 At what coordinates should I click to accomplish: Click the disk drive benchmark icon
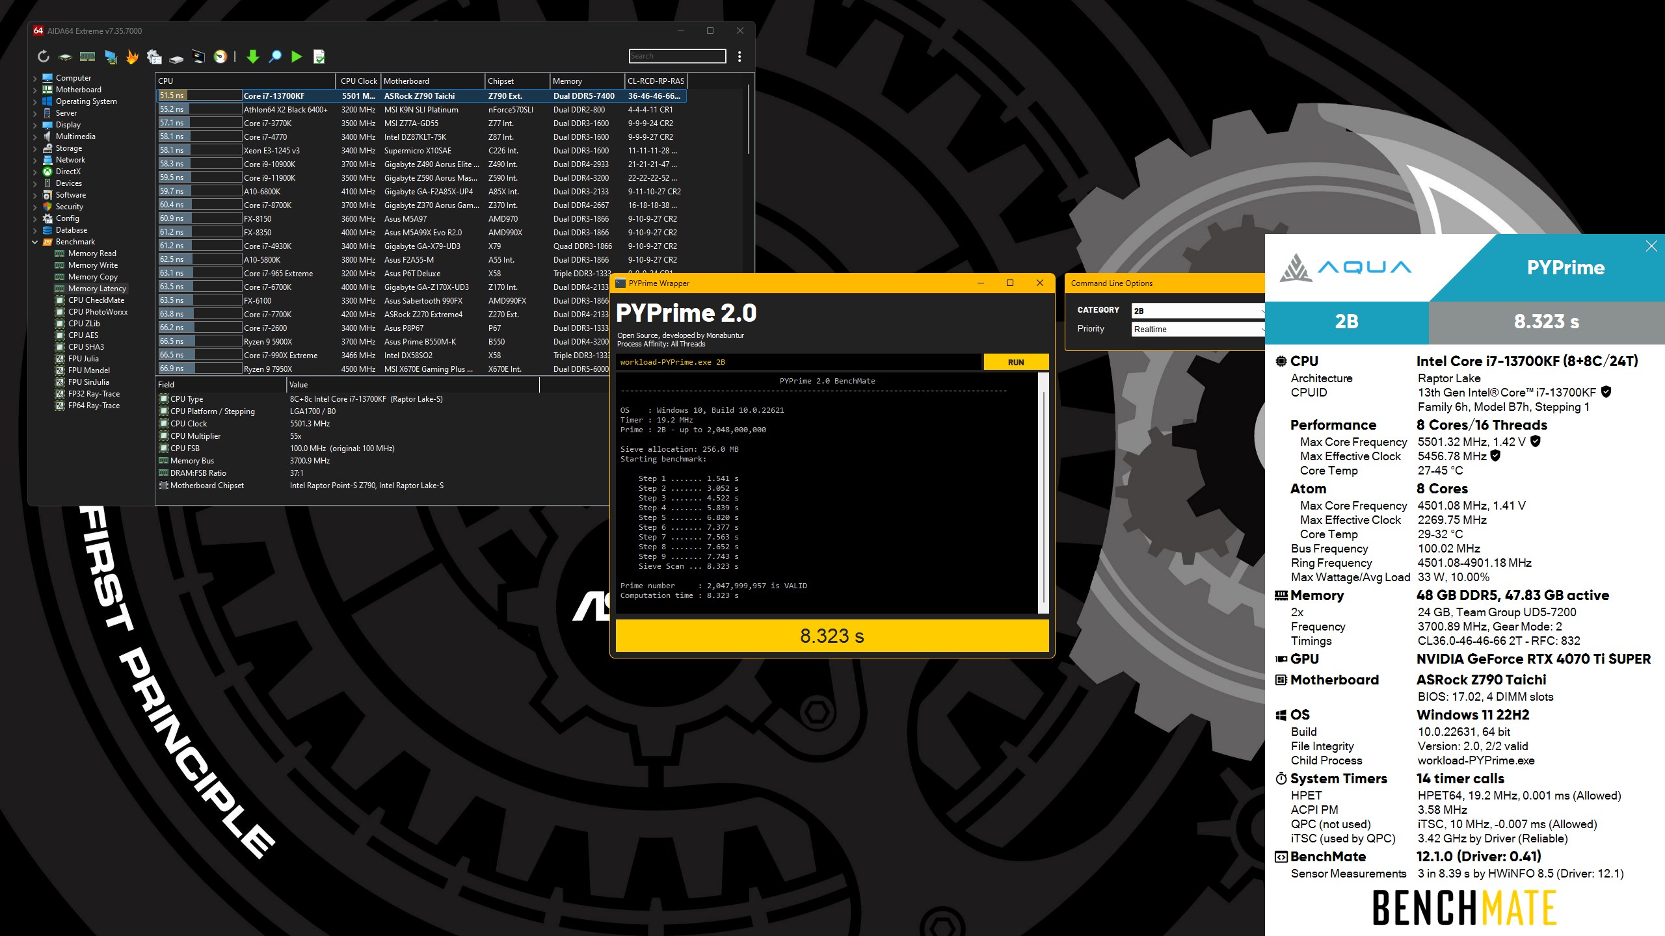tap(176, 58)
